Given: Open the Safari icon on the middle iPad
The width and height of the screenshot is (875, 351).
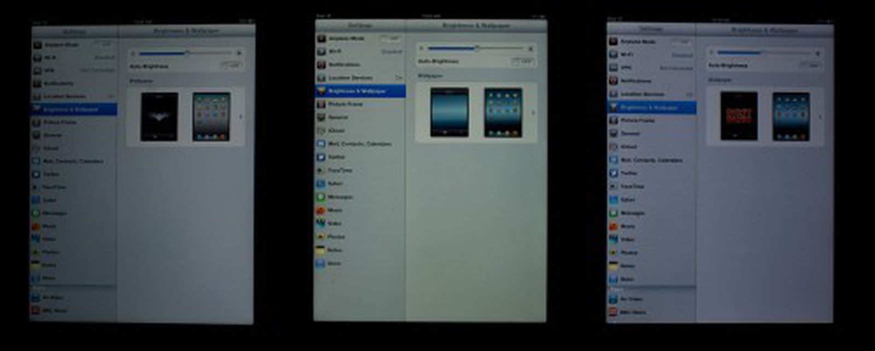Looking at the screenshot, I should click(x=321, y=183).
